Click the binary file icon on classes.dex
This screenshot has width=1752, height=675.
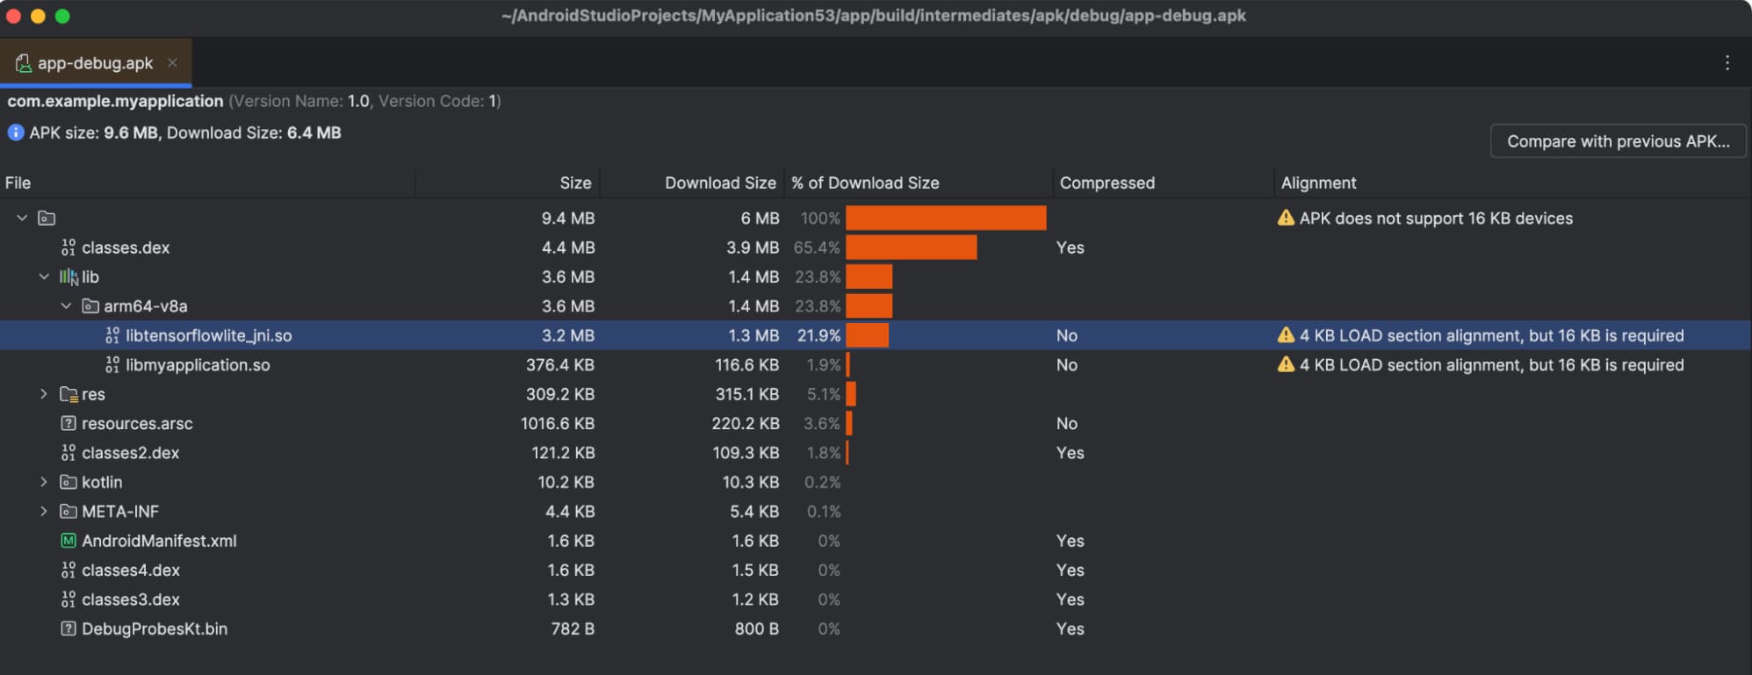click(x=68, y=248)
